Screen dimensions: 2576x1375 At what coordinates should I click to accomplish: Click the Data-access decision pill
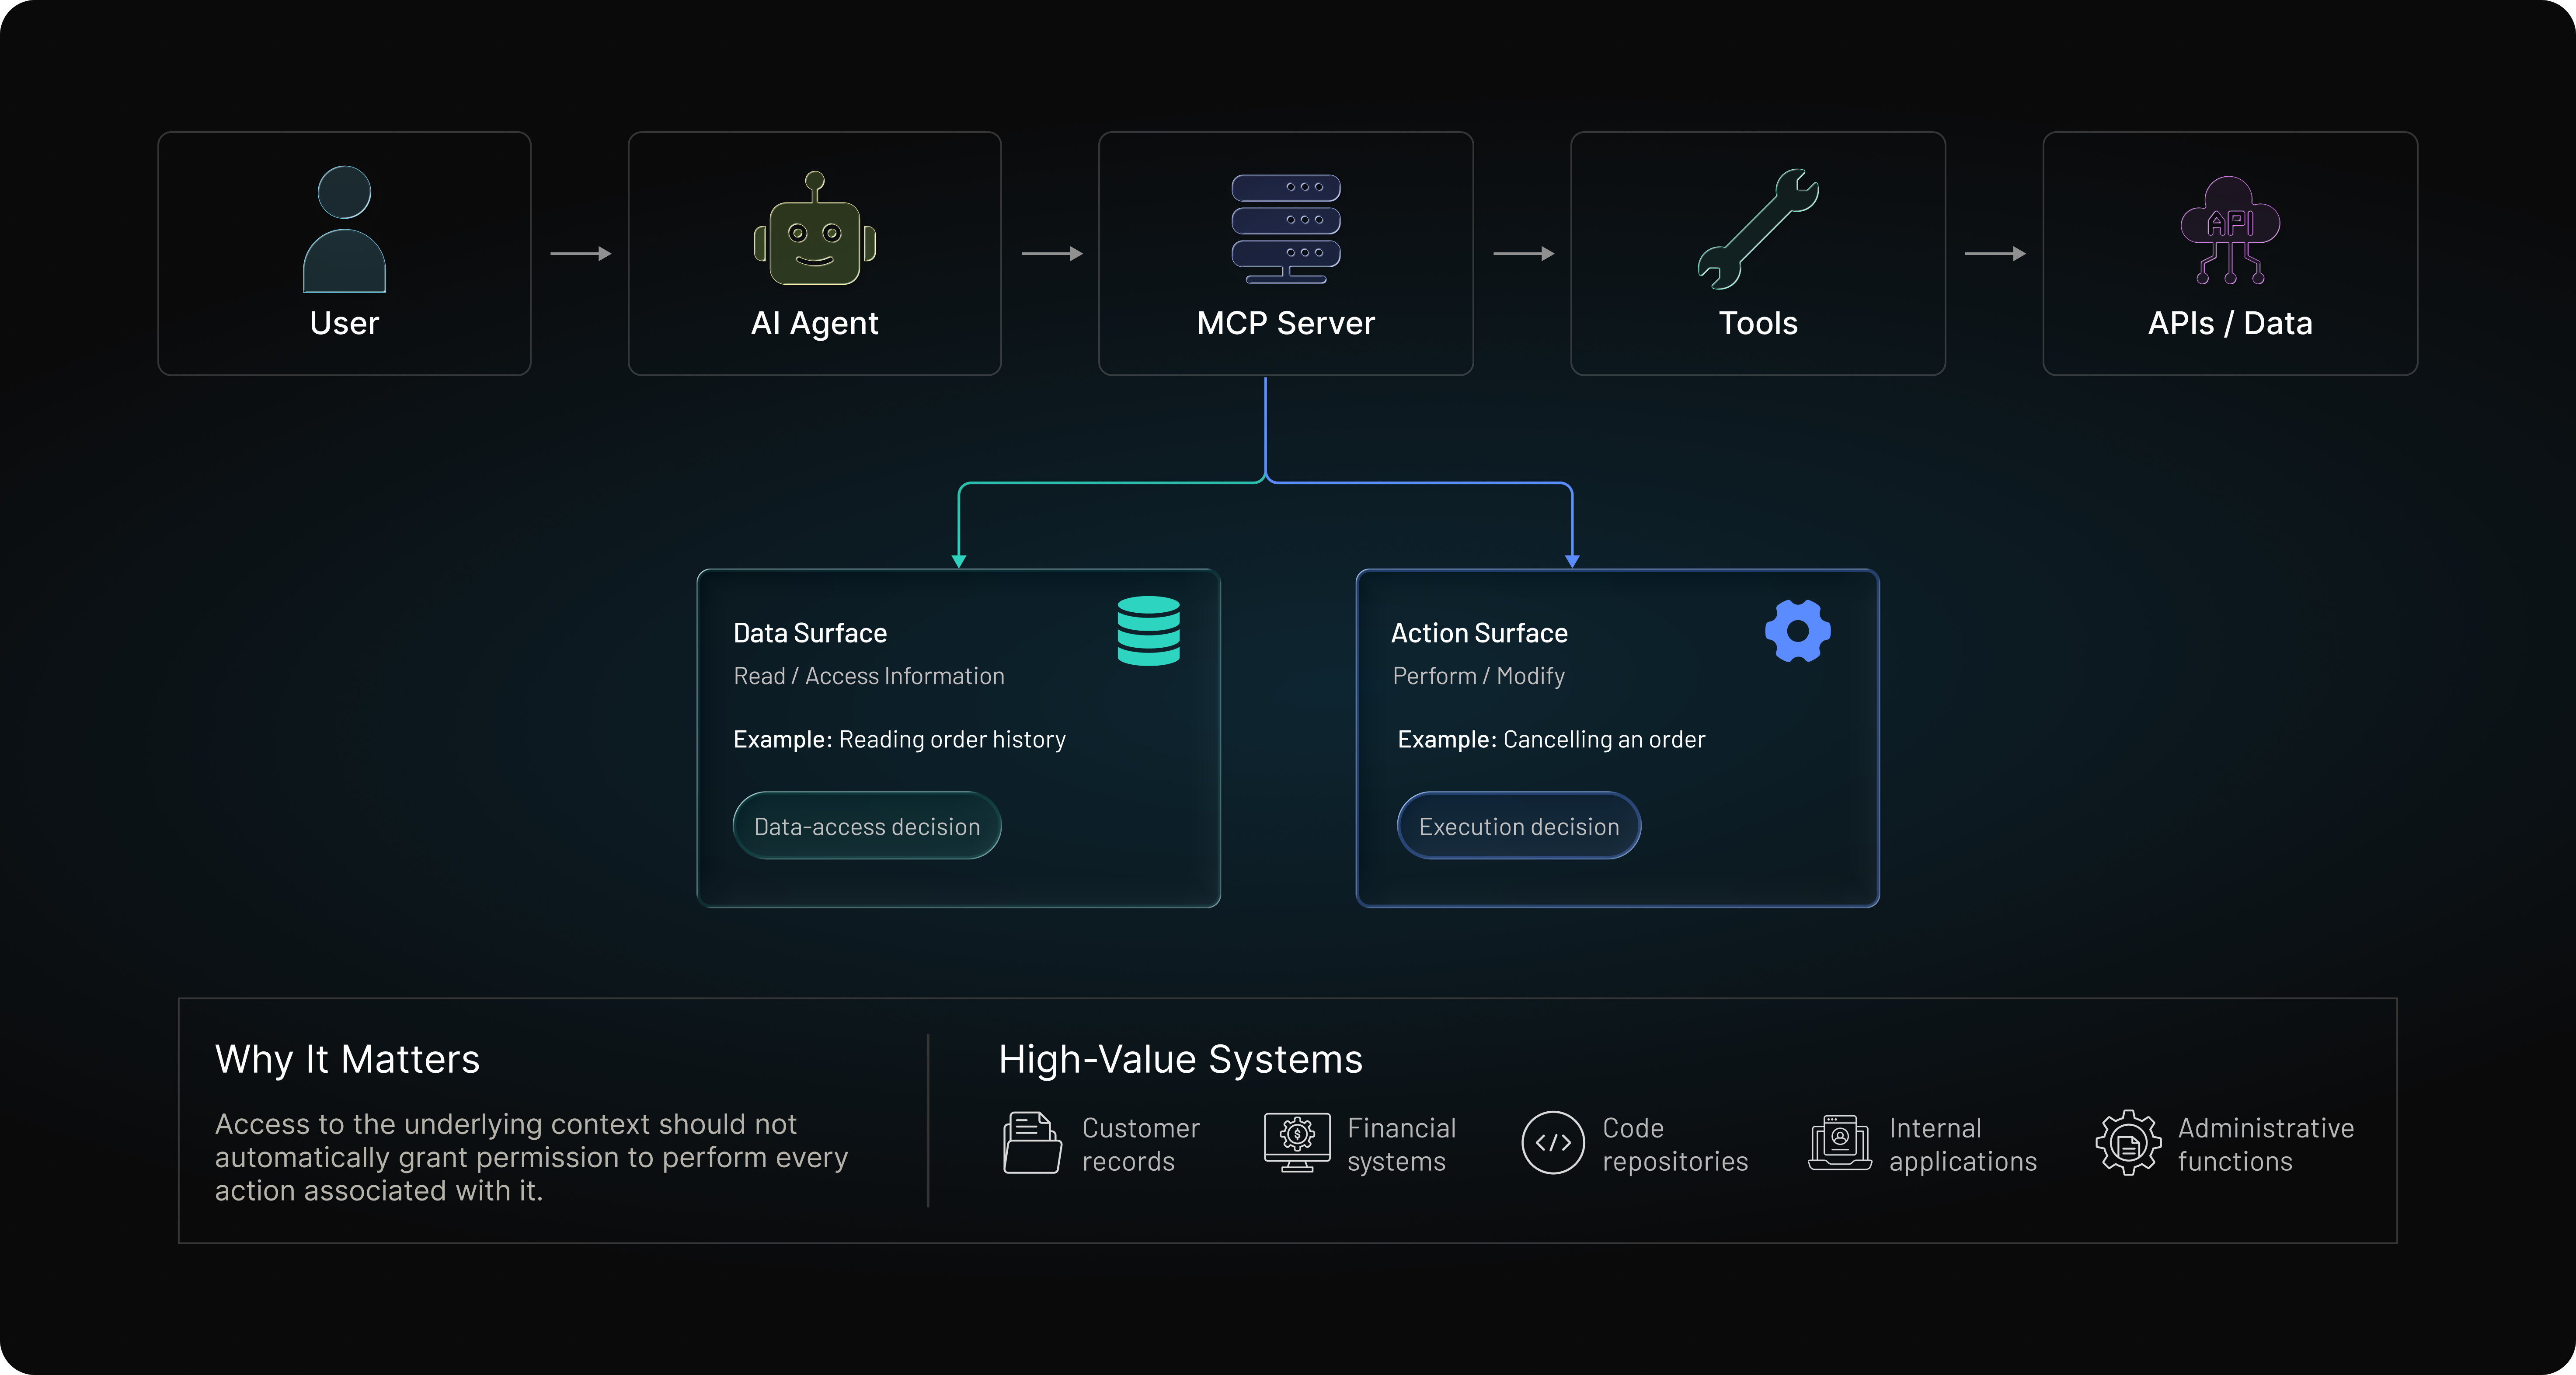coord(867,826)
